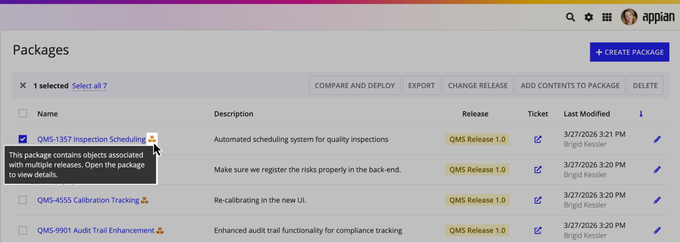Screen dimensions: 680x243
Task: Click the Ticket column header
Action: click(x=538, y=114)
